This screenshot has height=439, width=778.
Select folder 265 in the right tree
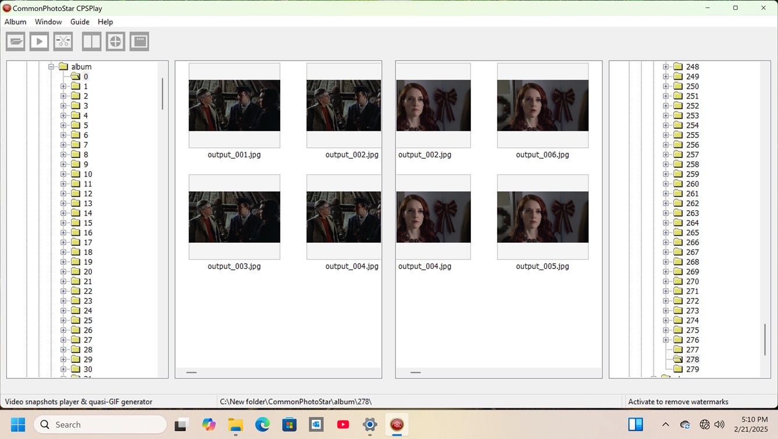[693, 233]
